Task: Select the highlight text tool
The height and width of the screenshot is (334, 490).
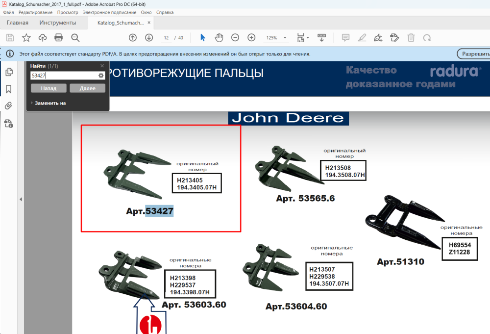Action: click(362, 38)
